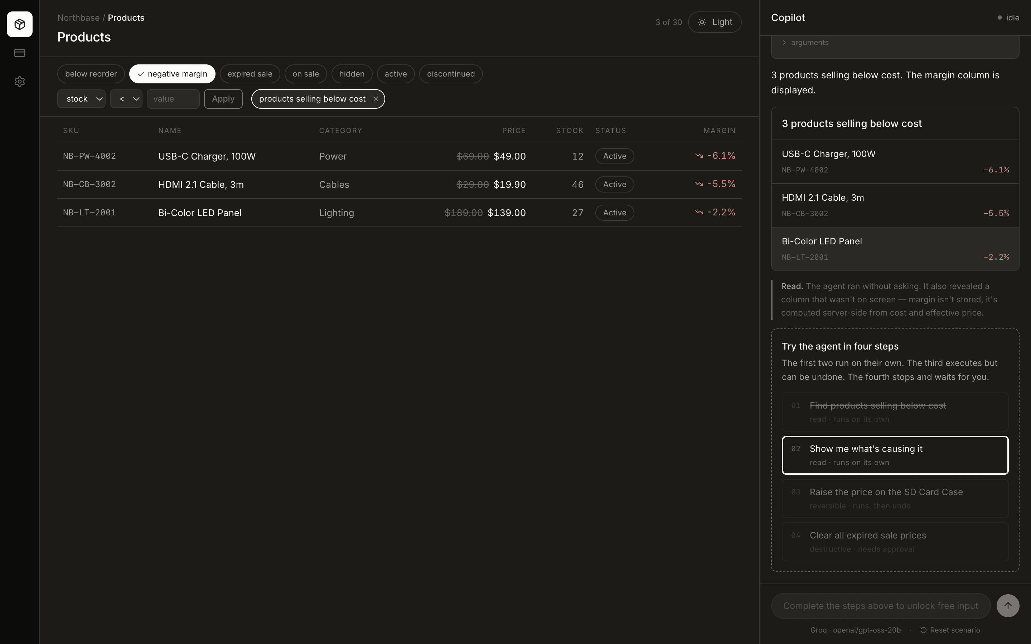Click 'Reset scenario' link
1031x644 pixels.
click(950, 630)
